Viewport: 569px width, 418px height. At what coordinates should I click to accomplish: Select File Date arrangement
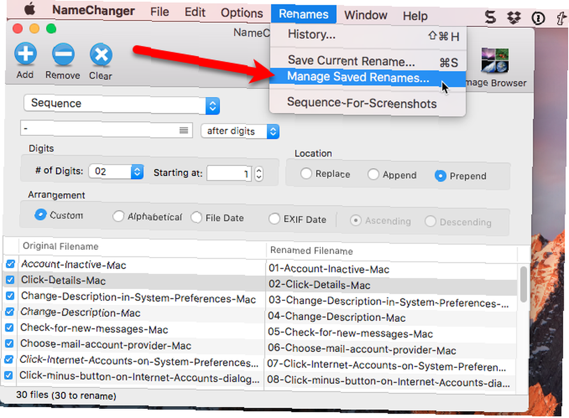[196, 217]
